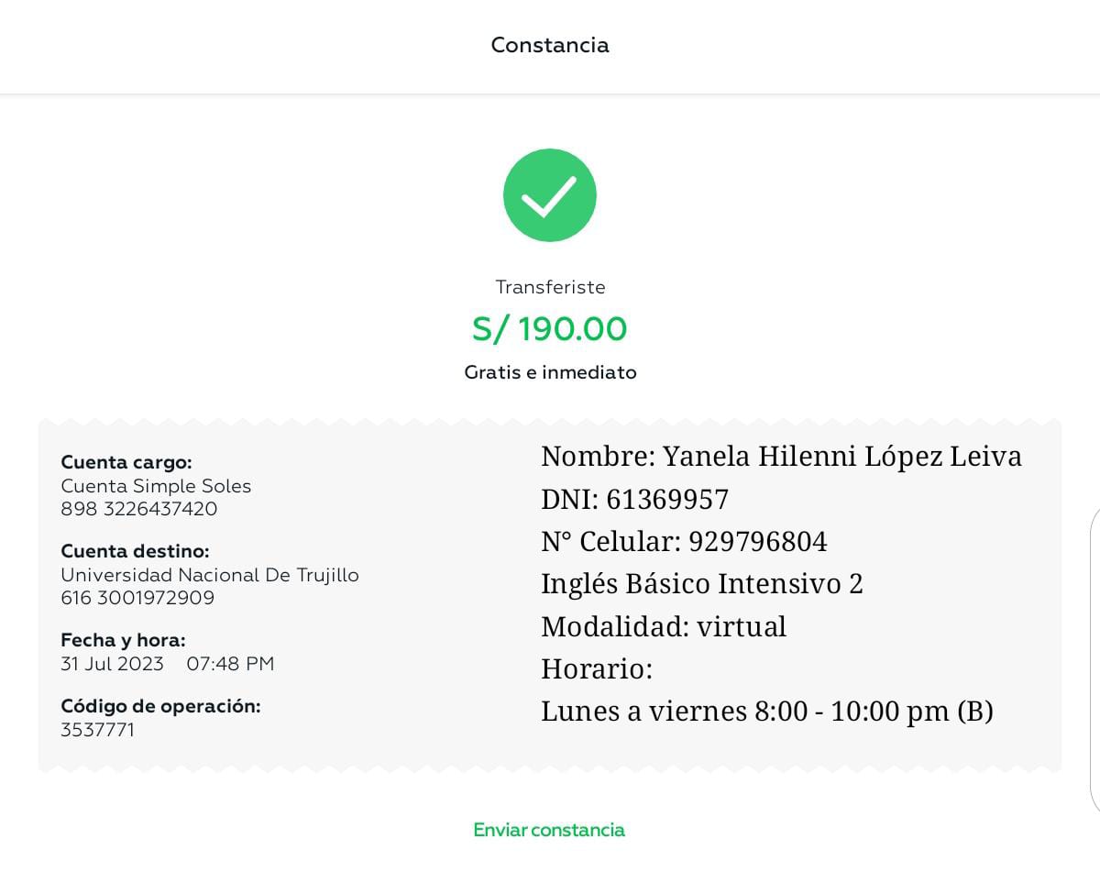Screen dimensions: 1100x872
Task: Click the Modalidad: virtual line
Action: [664, 627]
